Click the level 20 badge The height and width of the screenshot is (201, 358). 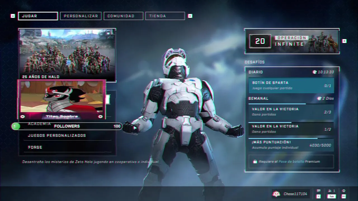point(260,41)
